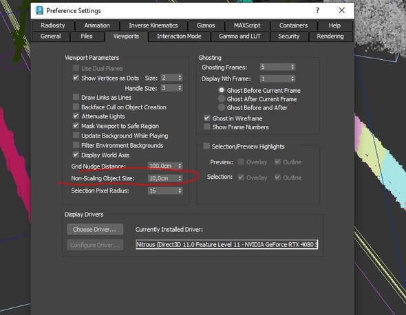Toggle the Selection/Preview Highlights checkbox
The width and height of the screenshot is (406, 315).
206,146
